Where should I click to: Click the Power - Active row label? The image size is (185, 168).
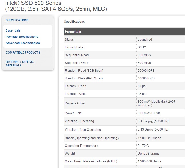point(75,103)
